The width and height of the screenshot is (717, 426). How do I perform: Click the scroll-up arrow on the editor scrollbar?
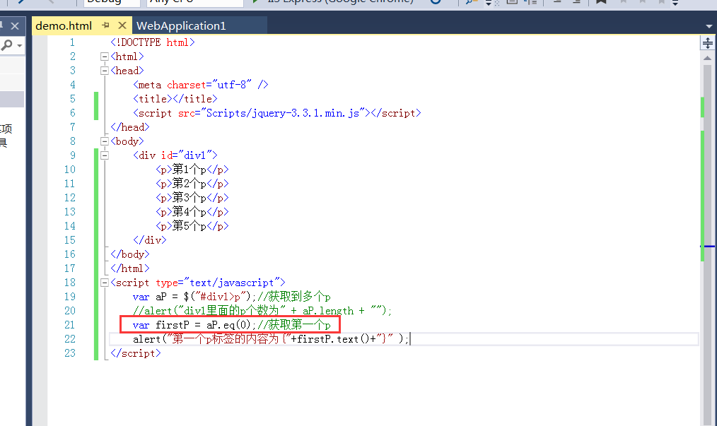click(x=707, y=58)
